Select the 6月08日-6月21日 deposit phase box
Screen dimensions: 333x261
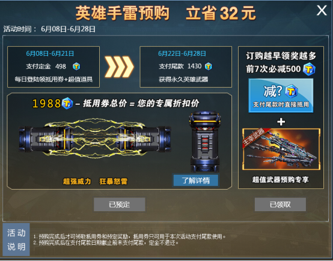pos(53,67)
